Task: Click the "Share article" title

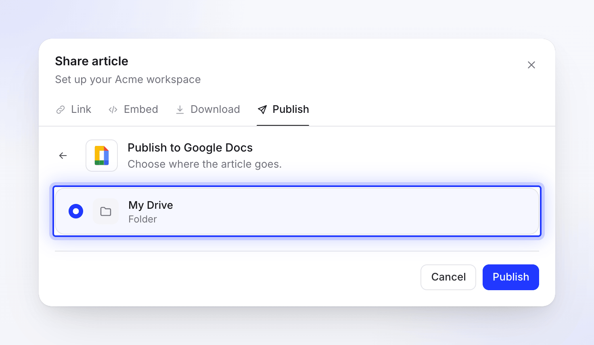Action: [x=92, y=61]
